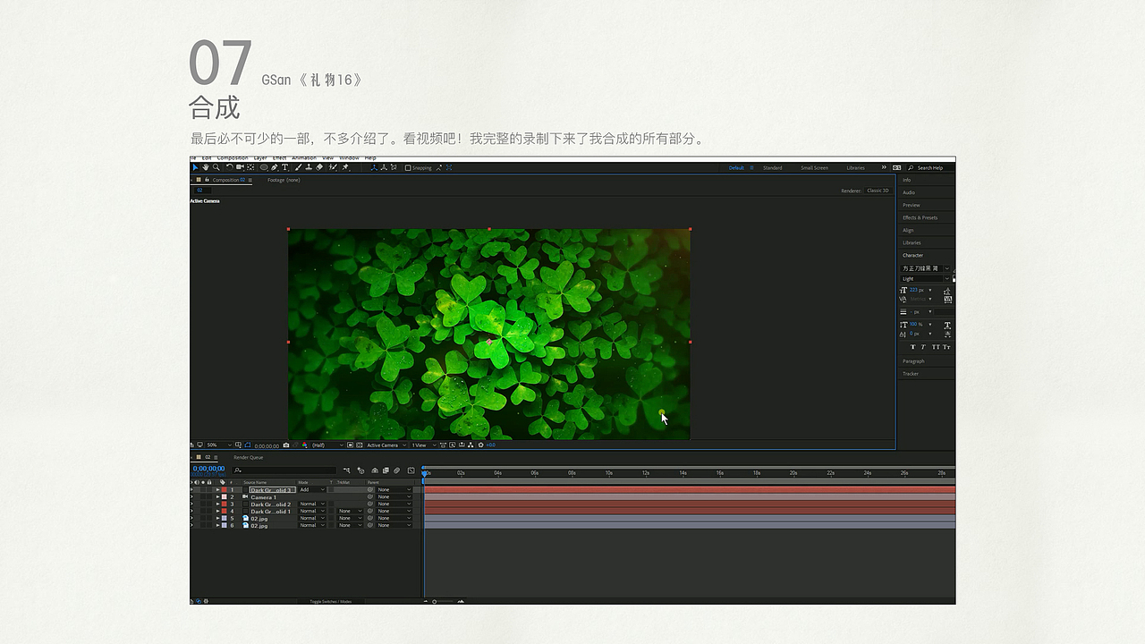Take a snapshot with camera icon
This screenshot has width=1145, height=644.
click(x=286, y=445)
